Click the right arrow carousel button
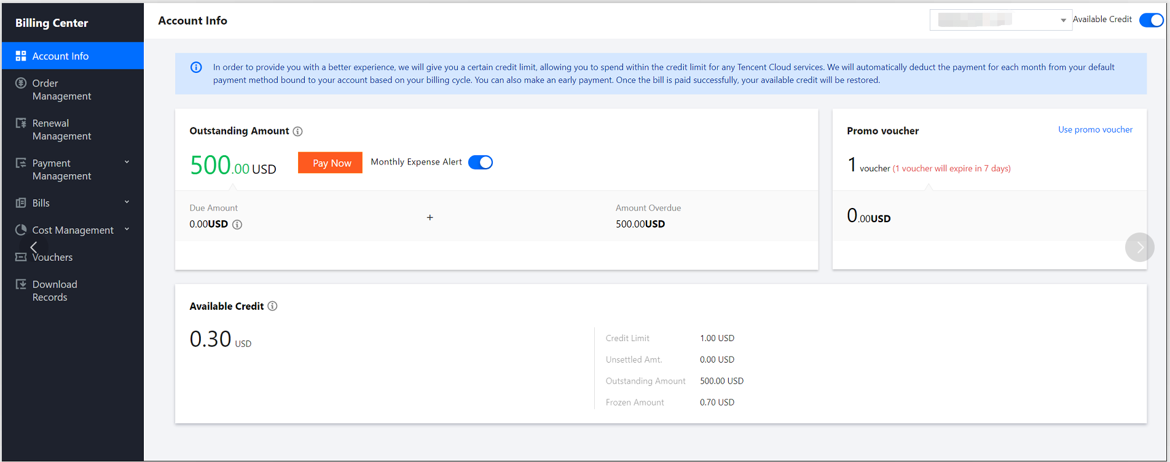 1140,247
